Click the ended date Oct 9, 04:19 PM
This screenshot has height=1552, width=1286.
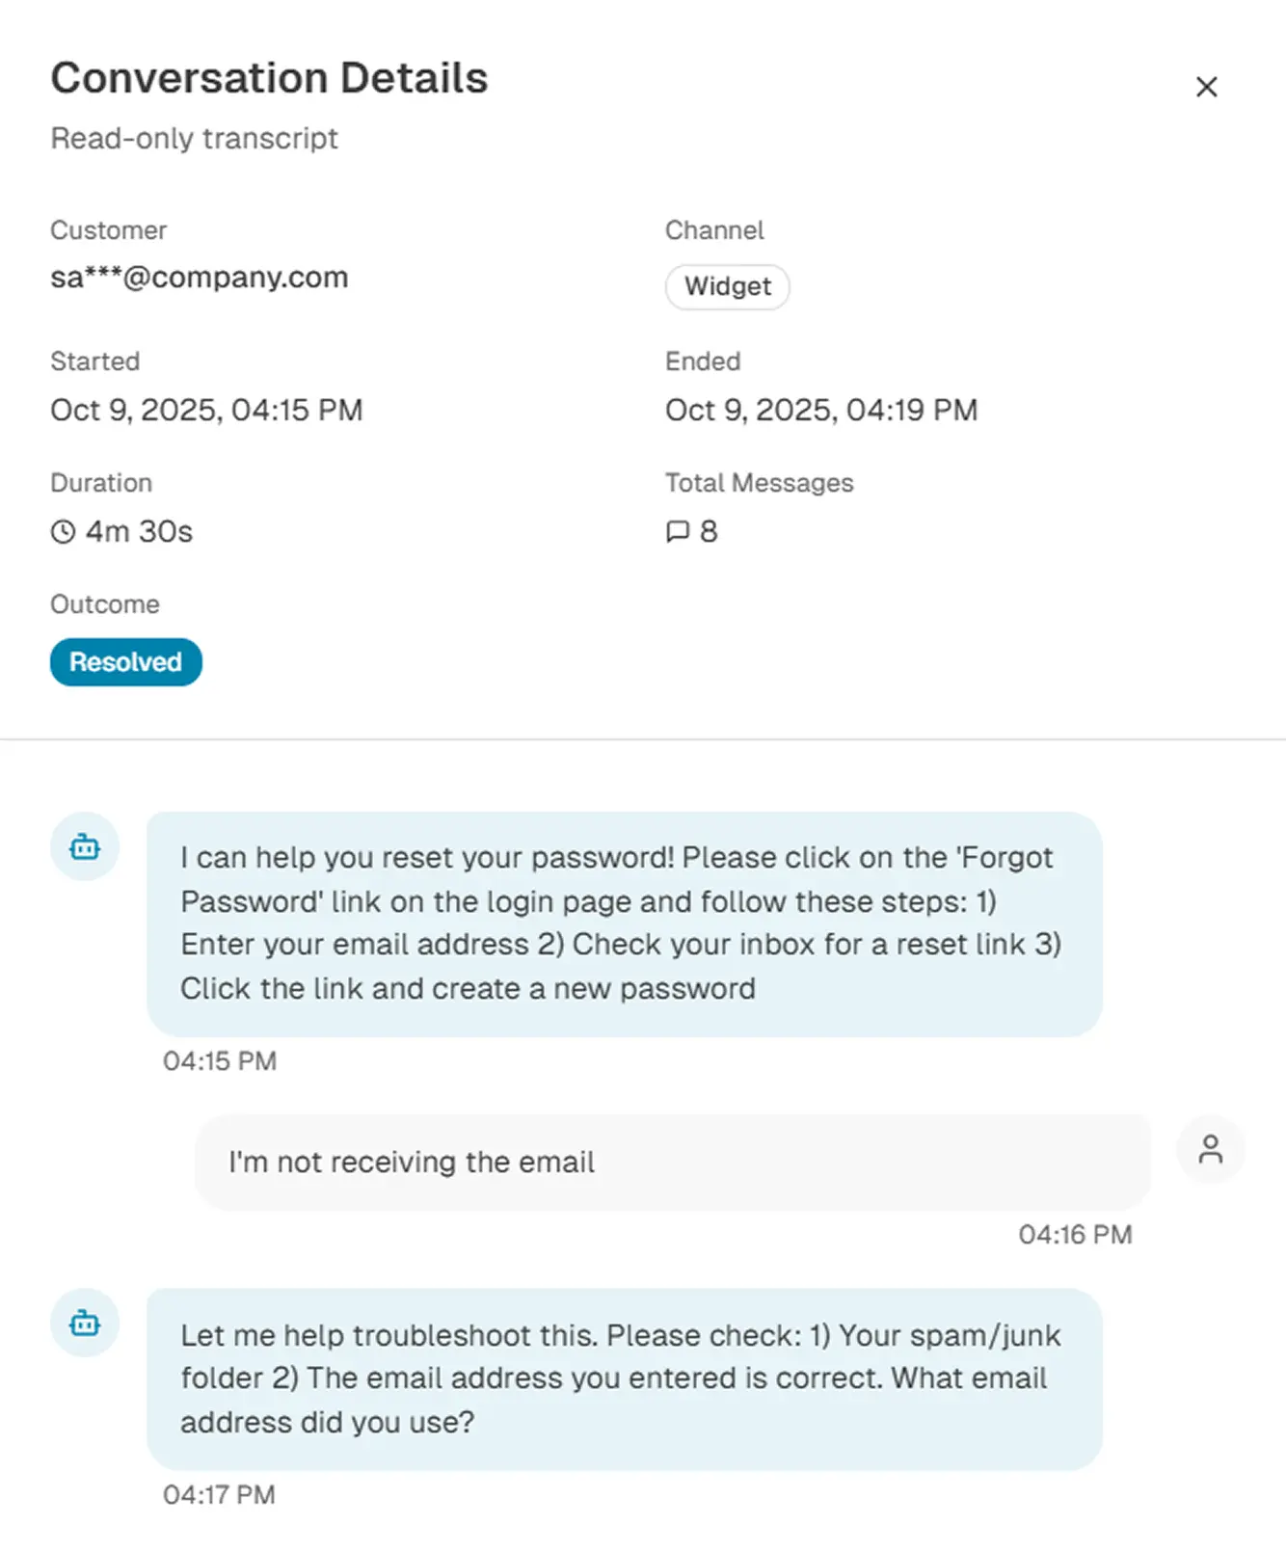(x=821, y=410)
